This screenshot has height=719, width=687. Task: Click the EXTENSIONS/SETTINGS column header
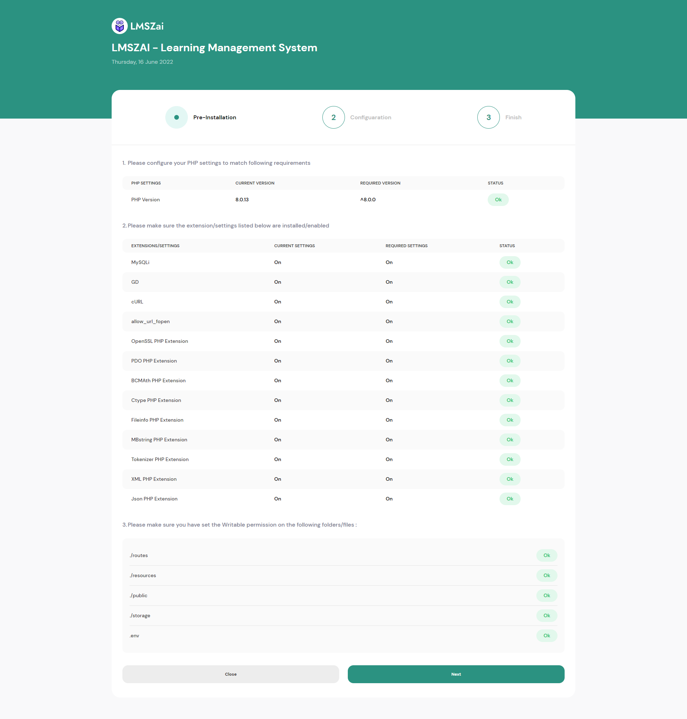[x=155, y=246]
